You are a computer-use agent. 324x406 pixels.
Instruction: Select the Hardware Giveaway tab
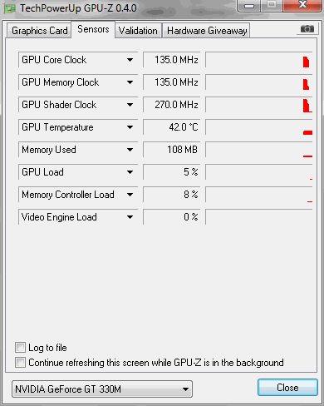pyautogui.click(x=207, y=31)
